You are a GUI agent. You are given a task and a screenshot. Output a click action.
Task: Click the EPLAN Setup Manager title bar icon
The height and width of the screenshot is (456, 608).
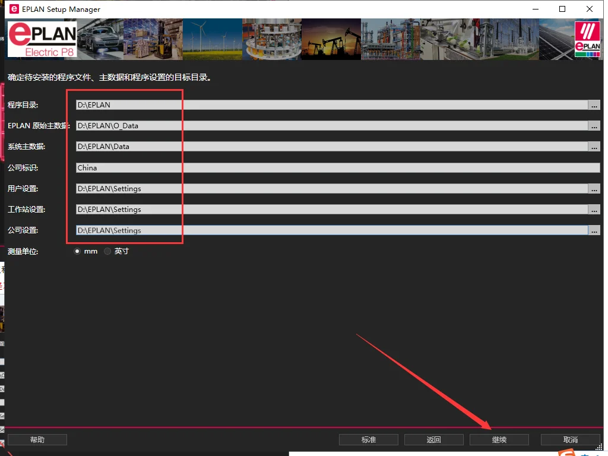[x=14, y=9]
